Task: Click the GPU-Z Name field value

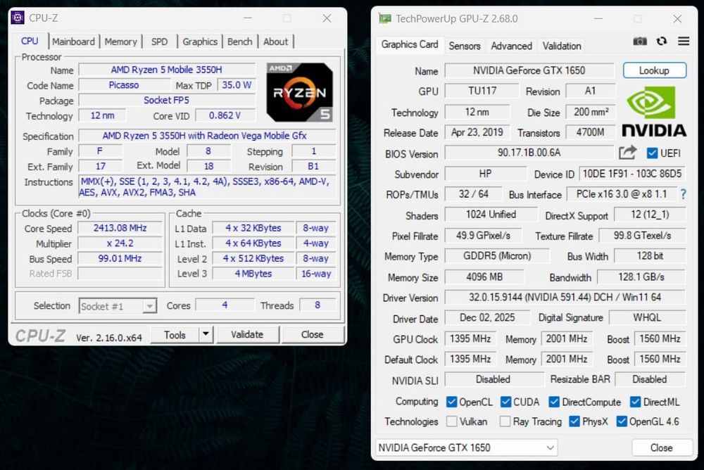Action: point(529,70)
